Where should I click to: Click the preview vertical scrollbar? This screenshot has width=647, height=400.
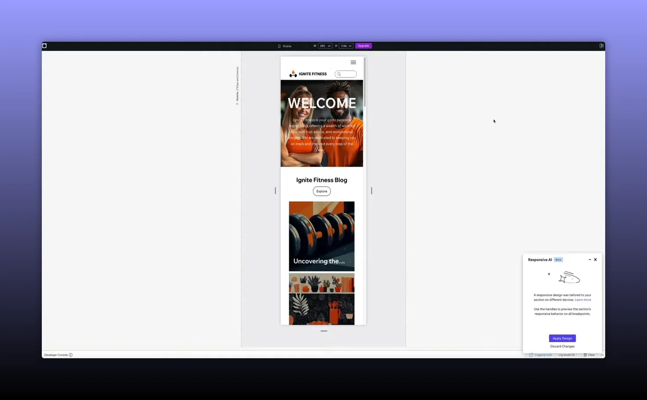tap(365, 82)
